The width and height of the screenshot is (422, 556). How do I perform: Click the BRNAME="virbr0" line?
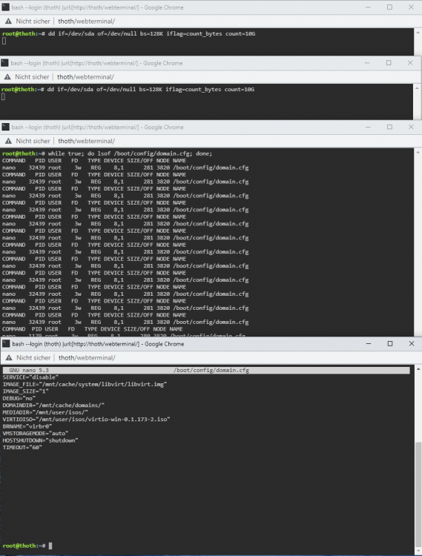pyautogui.click(x=27, y=426)
